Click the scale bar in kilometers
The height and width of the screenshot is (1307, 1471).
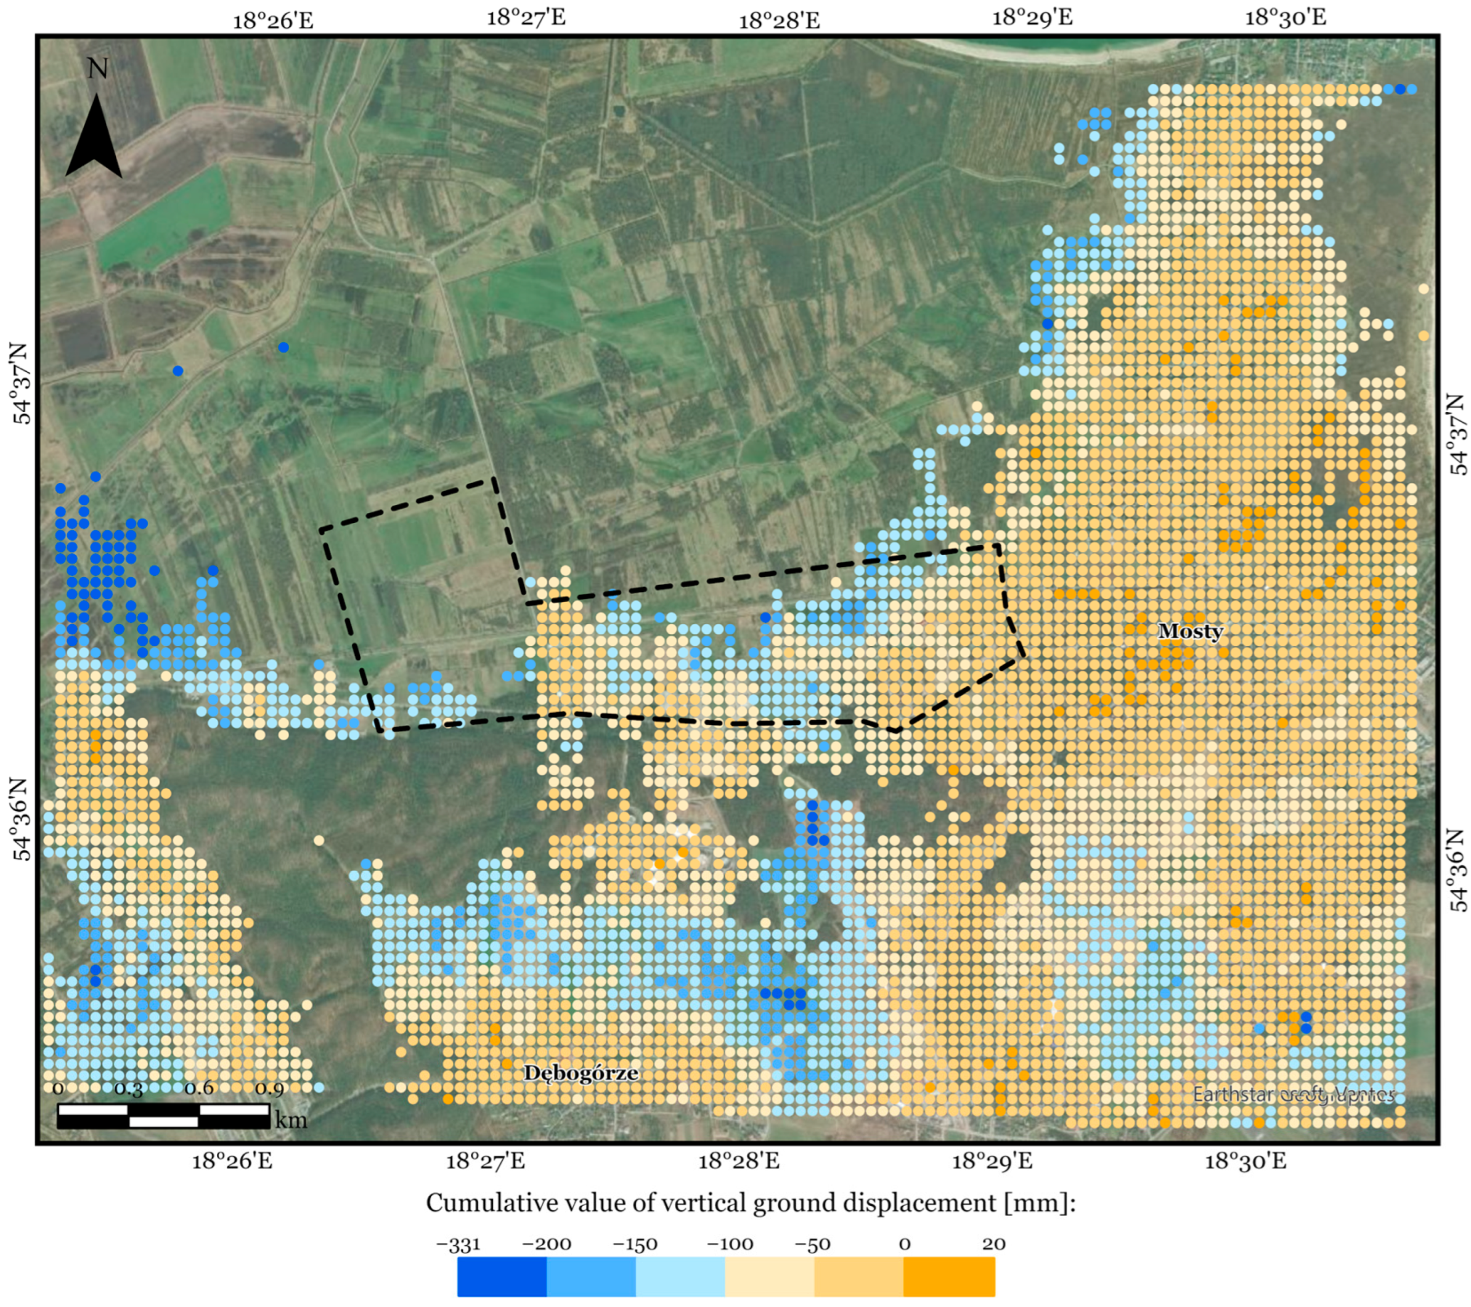coord(163,1115)
